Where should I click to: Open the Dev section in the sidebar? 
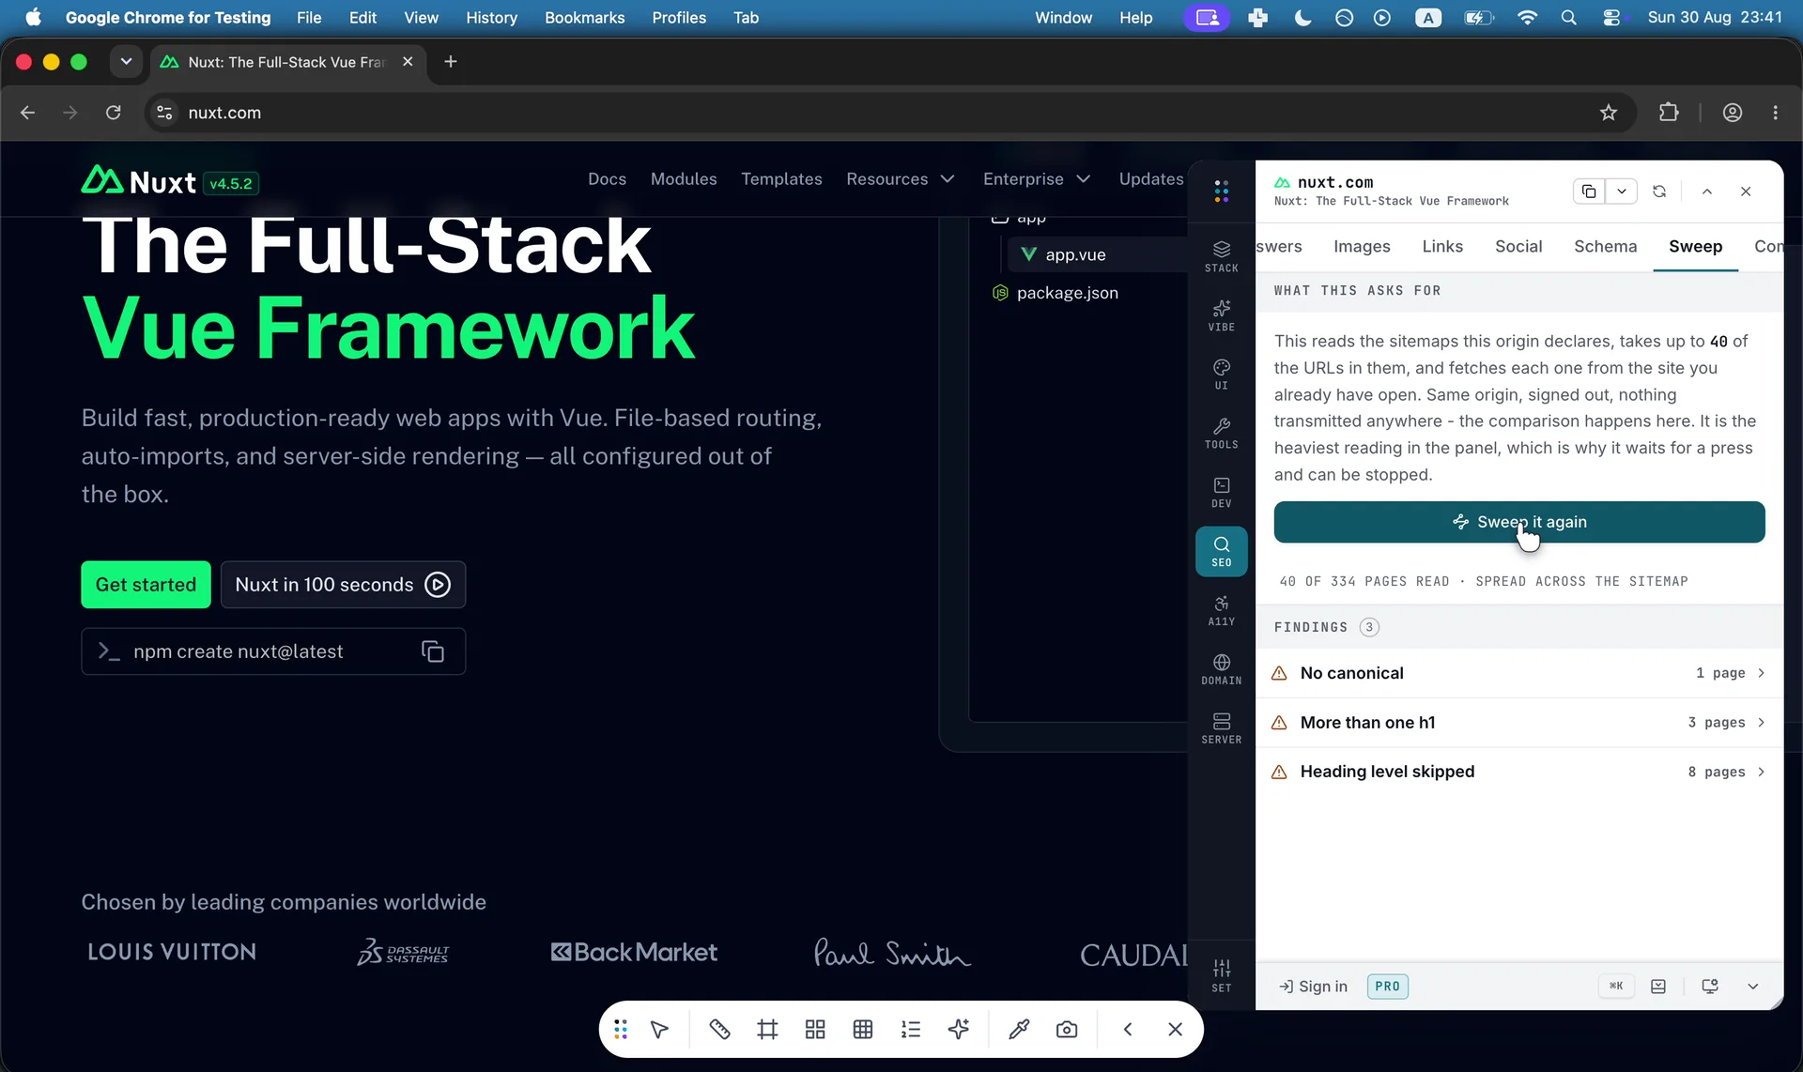pos(1221,492)
